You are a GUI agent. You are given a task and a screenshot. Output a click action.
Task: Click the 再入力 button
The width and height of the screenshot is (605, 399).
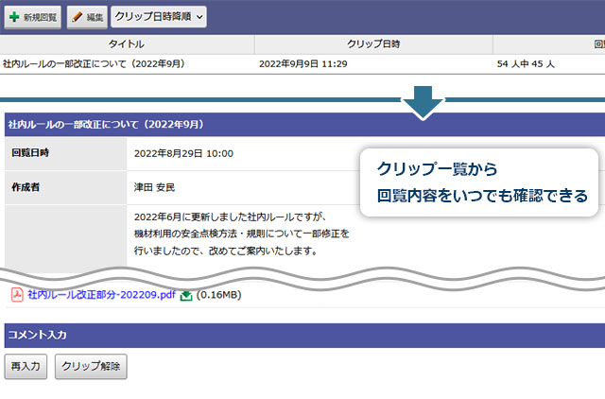[x=26, y=366]
